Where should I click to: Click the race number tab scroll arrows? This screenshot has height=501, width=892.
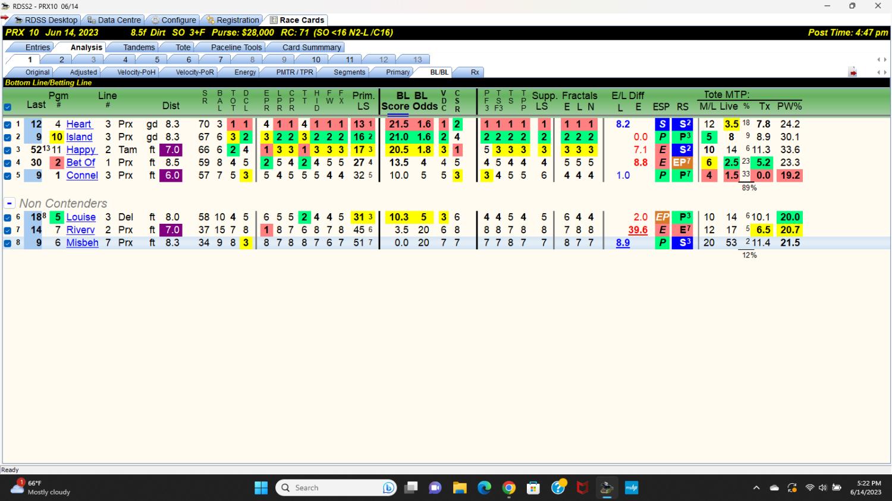click(x=882, y=59)
